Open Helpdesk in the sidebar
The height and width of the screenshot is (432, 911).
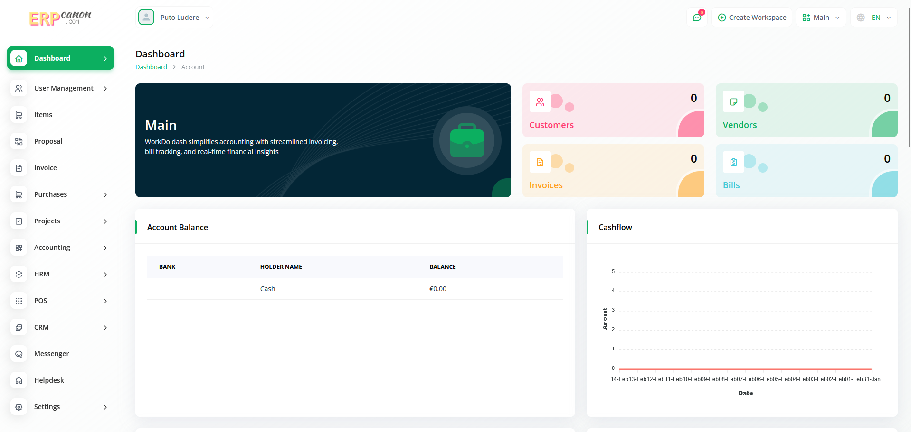[x=60, y=380]
